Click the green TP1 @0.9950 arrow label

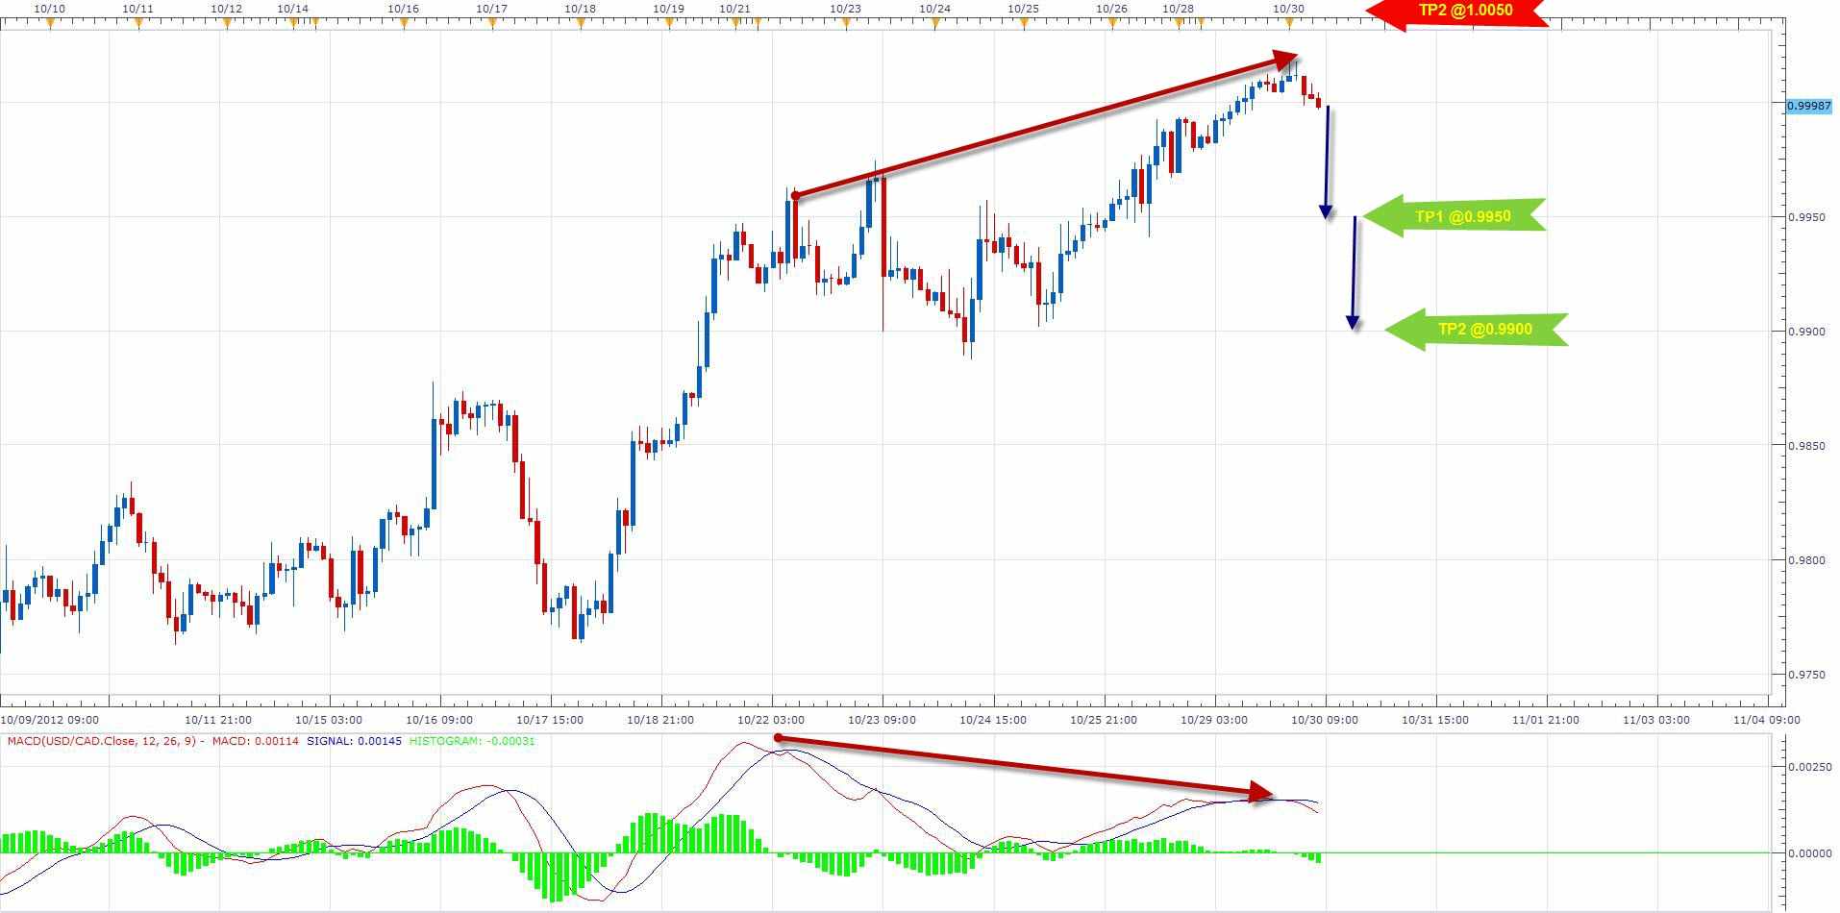click(x=1456, y=216)
